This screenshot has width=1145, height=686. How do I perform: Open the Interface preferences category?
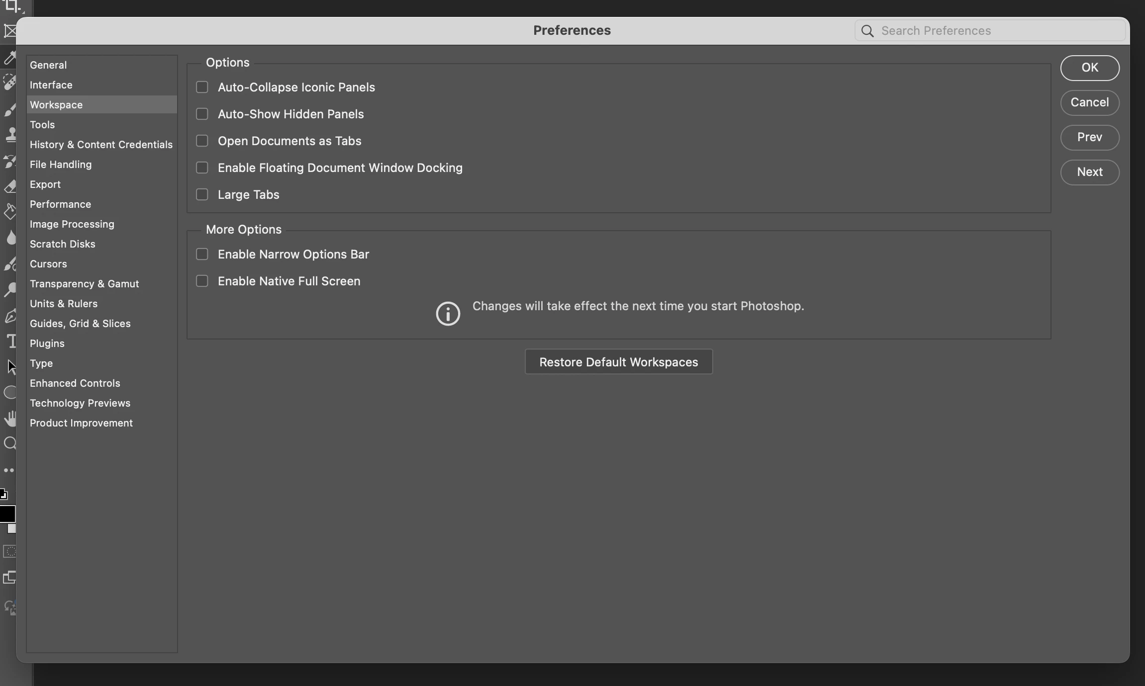tap(51, 85)
